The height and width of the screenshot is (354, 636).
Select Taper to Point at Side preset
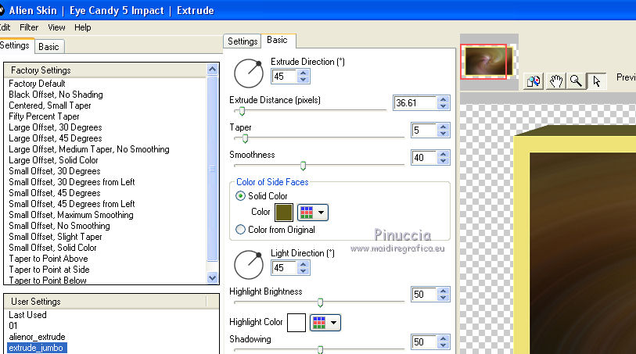pyautogui.click(x=49, y=270)
